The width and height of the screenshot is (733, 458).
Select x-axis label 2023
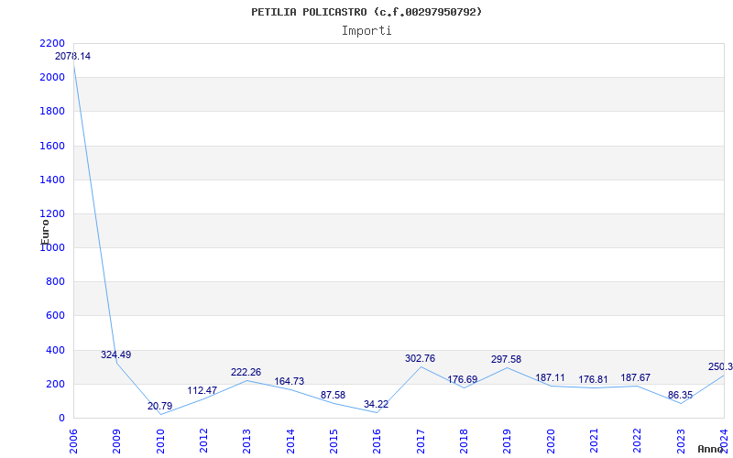(681, 441)
